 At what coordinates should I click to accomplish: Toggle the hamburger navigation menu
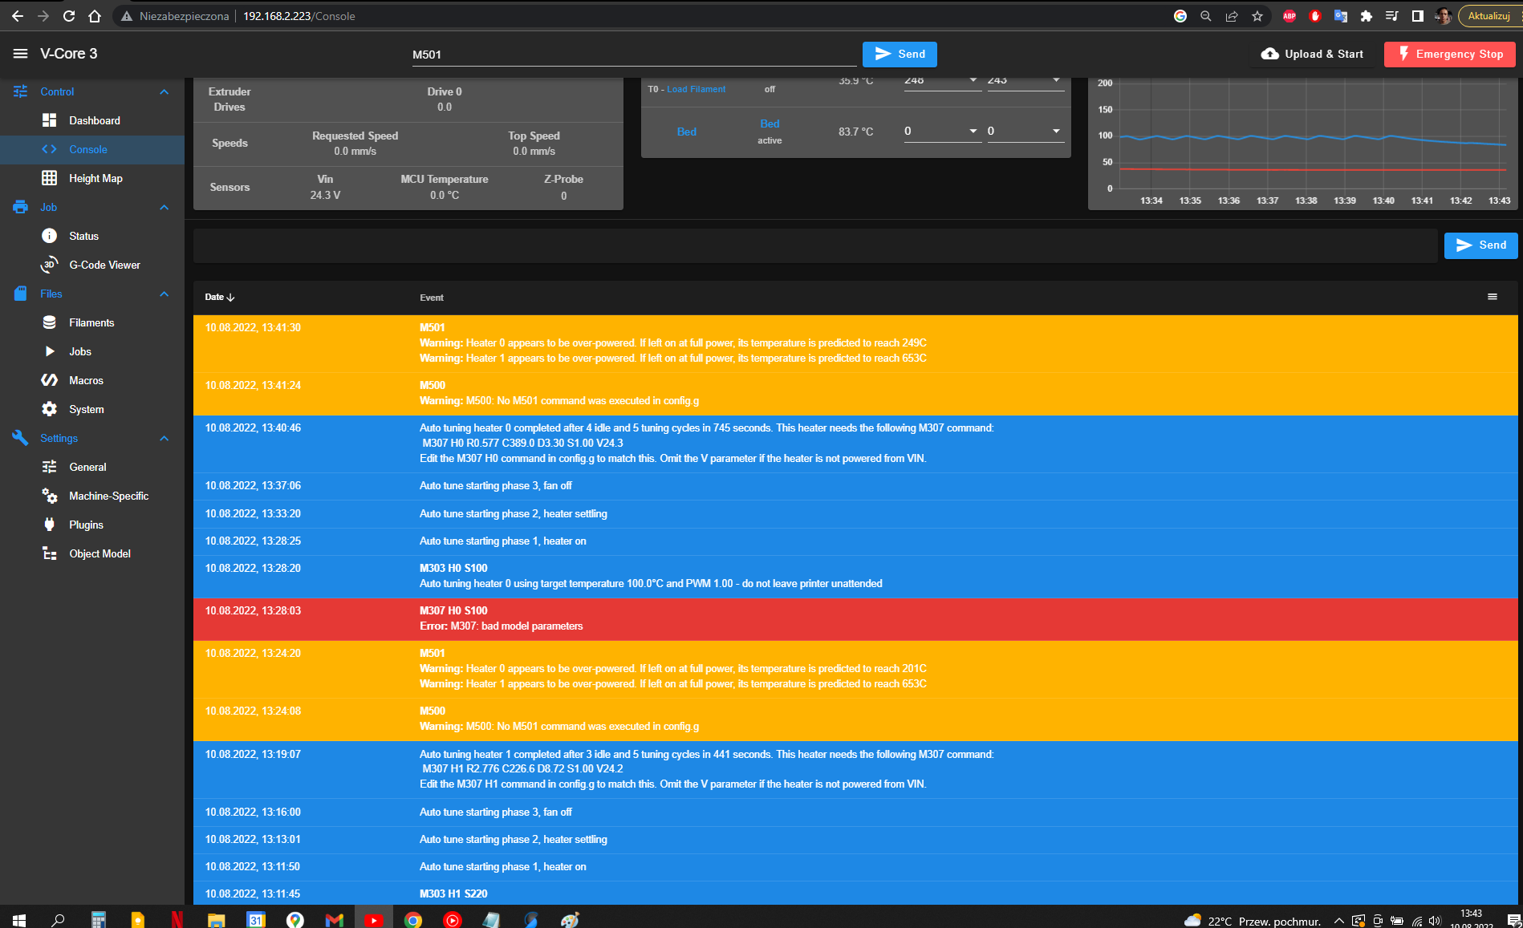(20, 54)
